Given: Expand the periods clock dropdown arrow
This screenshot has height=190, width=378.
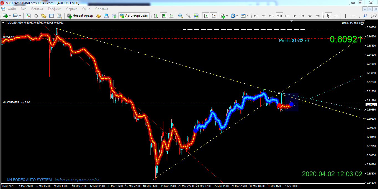Looking at the screenshot, I should pos(237,16).
